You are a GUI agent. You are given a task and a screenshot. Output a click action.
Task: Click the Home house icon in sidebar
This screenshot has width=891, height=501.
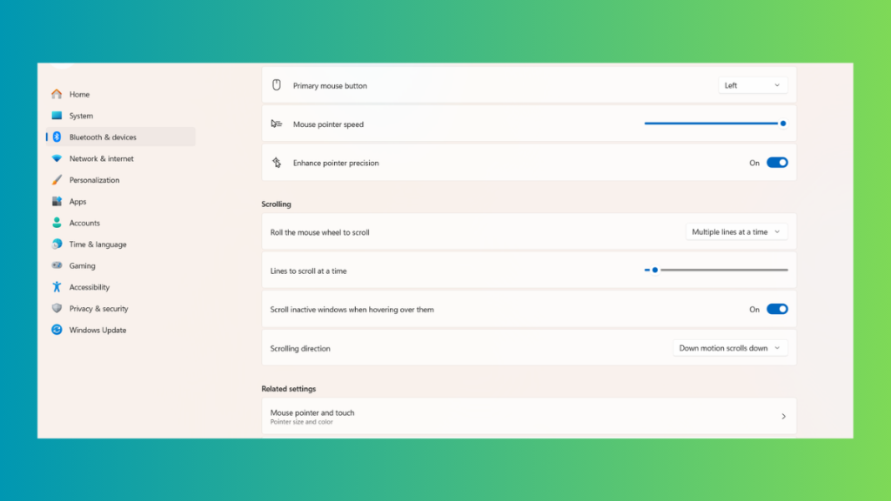(x=57, y=94)
